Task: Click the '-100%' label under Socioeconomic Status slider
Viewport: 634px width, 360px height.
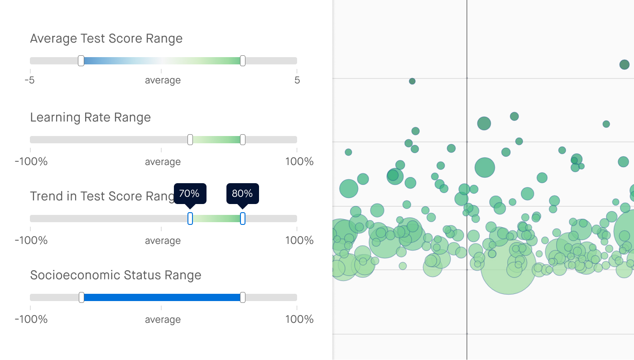Action: (31, 319)
